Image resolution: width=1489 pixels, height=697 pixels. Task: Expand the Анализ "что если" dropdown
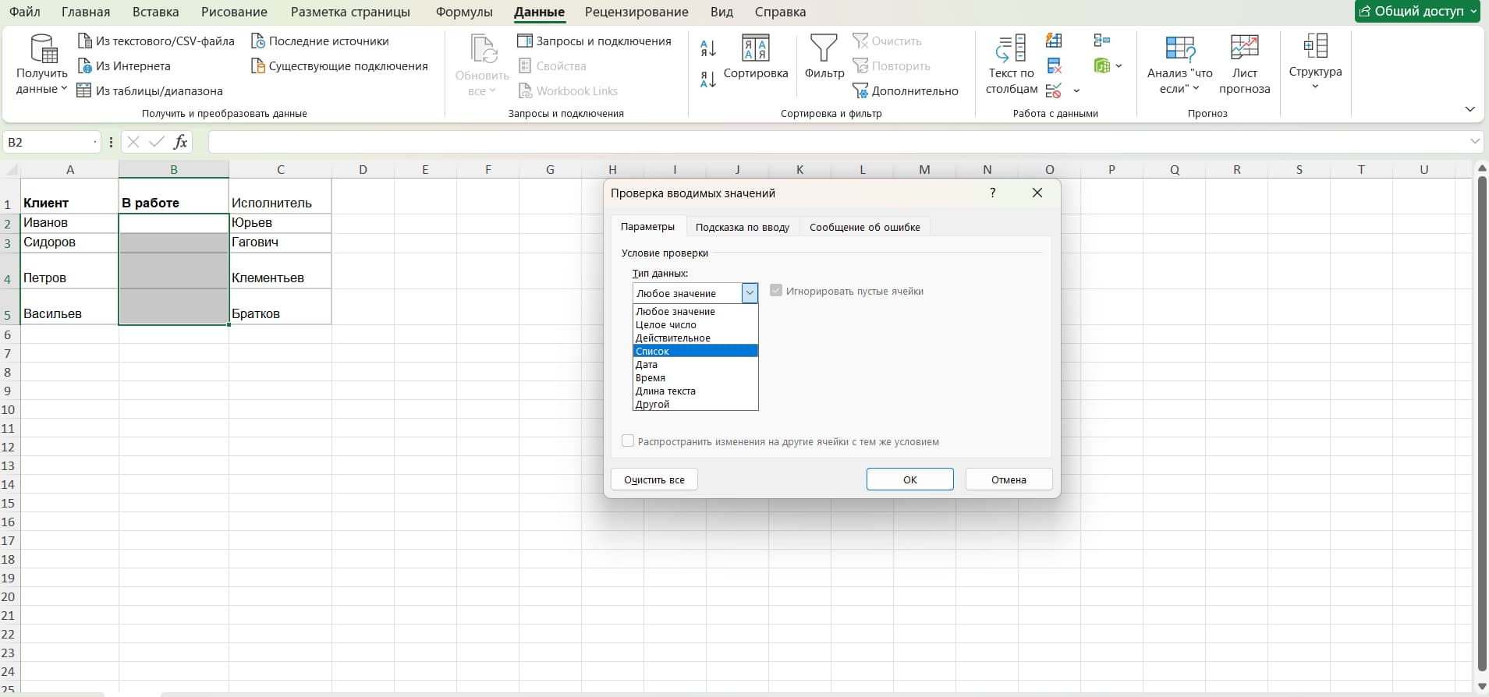coord(1179,65)
